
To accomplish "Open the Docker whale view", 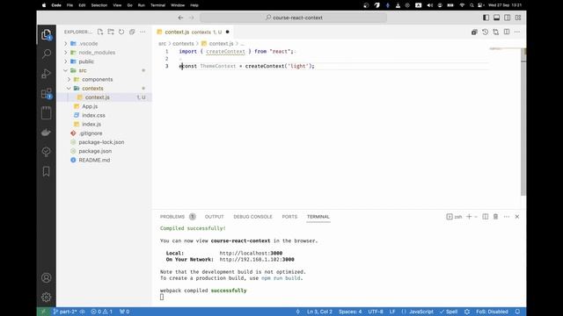I will 47,133.
